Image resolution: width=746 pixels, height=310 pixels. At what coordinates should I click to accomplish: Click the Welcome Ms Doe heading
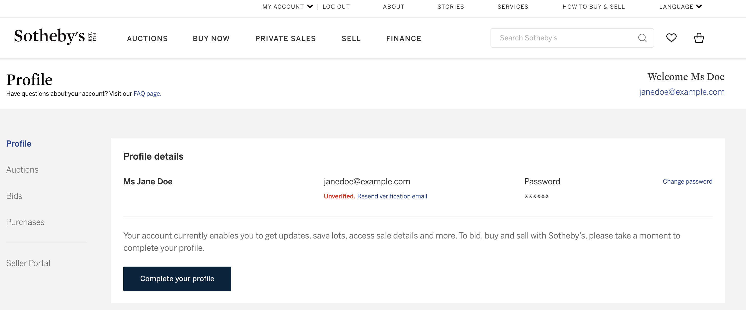686,77
